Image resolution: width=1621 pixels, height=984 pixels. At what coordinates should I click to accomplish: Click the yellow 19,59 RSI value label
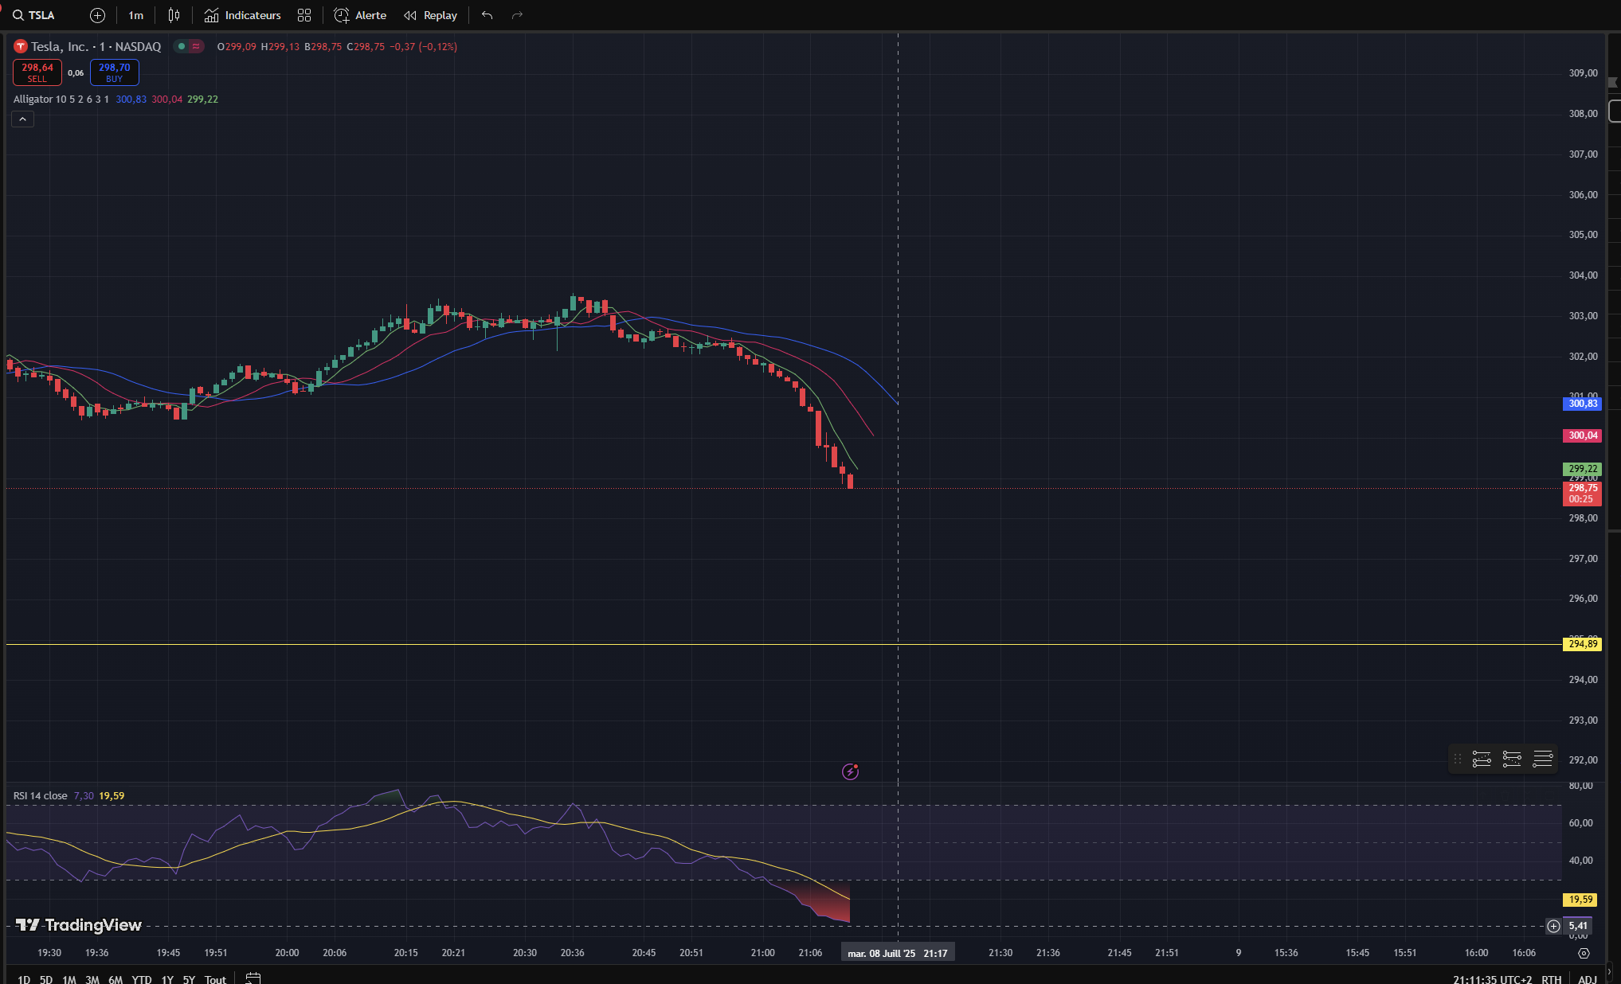click(1580, 900)
